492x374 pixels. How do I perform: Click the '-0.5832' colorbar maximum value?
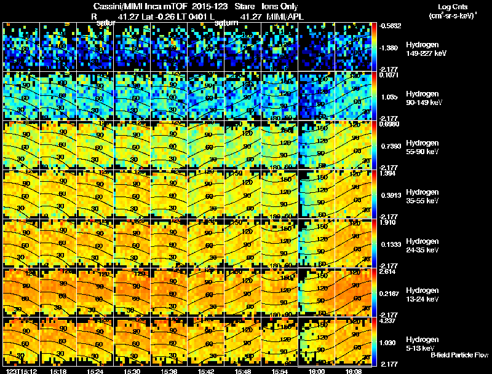[391, 26]
